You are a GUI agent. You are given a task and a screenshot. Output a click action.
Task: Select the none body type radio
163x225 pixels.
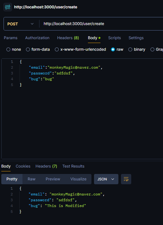click(x=8, y=49)
